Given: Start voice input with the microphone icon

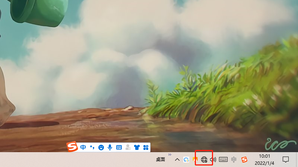Looking at the screenshot, I should pos(110,147).
